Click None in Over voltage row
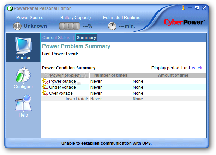The image size is (216, 155). (x=138, y=93)
